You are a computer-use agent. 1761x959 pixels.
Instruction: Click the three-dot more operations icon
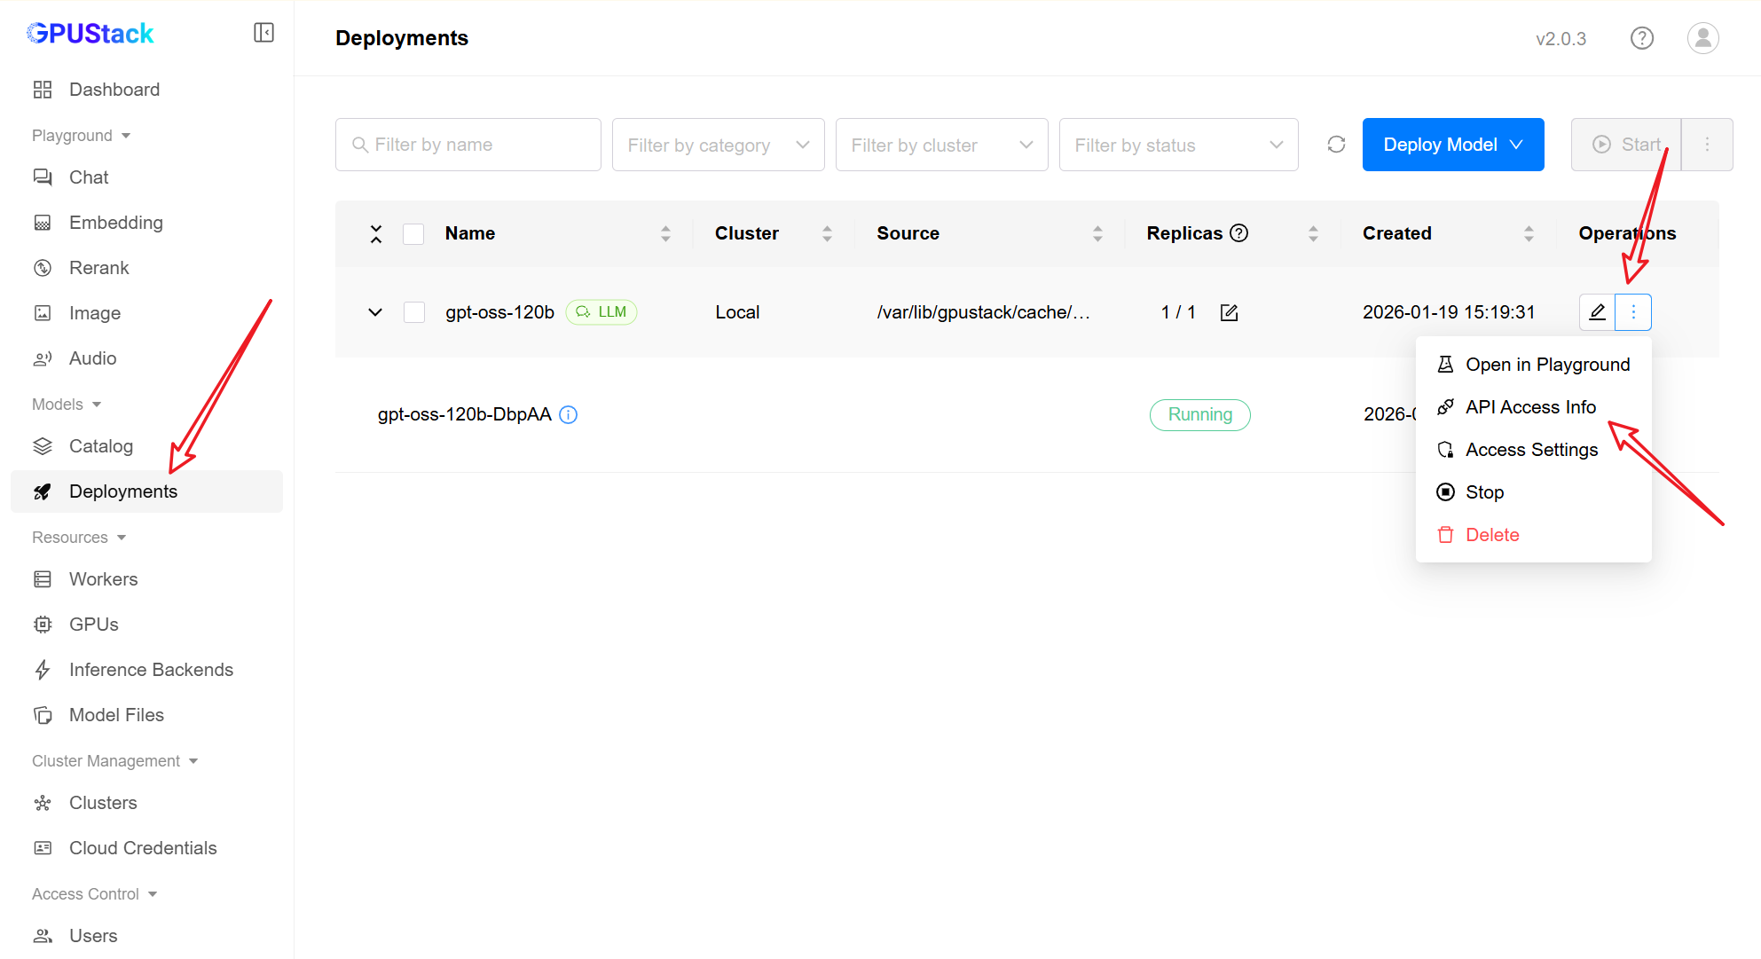[1633, 312]
